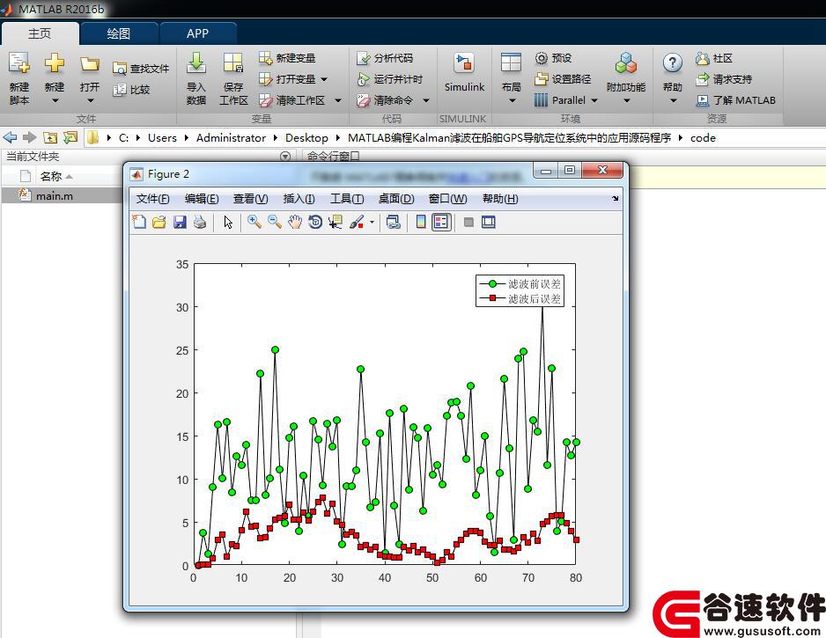Open Preferences (预设) gear icon
Viewport: 826px width, 638px height.
coord(542,58)
